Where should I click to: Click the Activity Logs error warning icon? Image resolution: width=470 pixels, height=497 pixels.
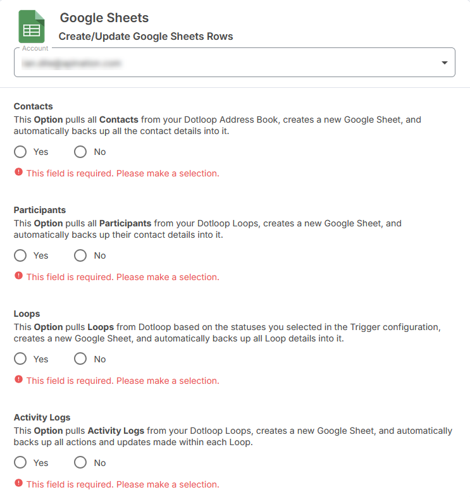tap(18, 484)
